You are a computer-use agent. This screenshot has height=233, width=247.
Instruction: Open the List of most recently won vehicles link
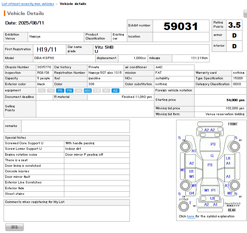coord(28,4)
